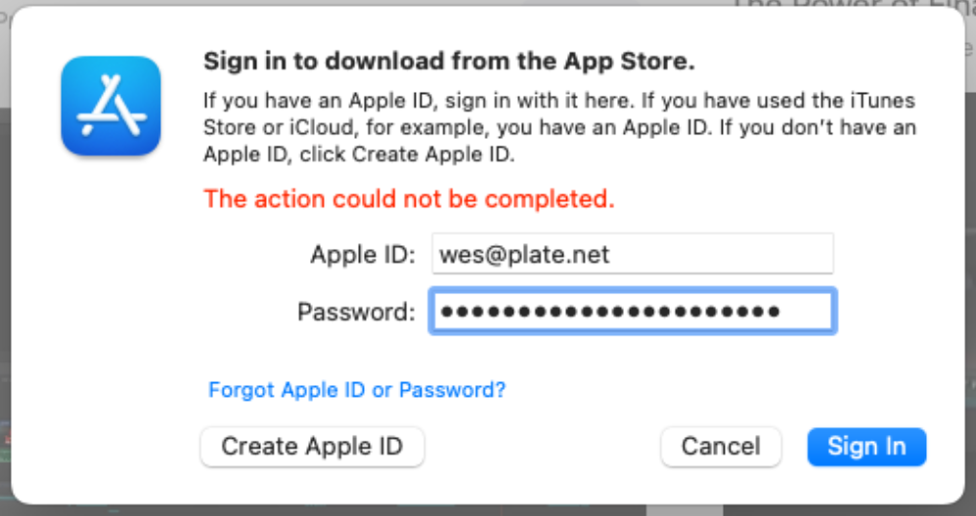Image resolution: width=976 pixels, height=516 pixels.
Task: Click the white A glyph inside App Store icon
Action: (111, 106)
